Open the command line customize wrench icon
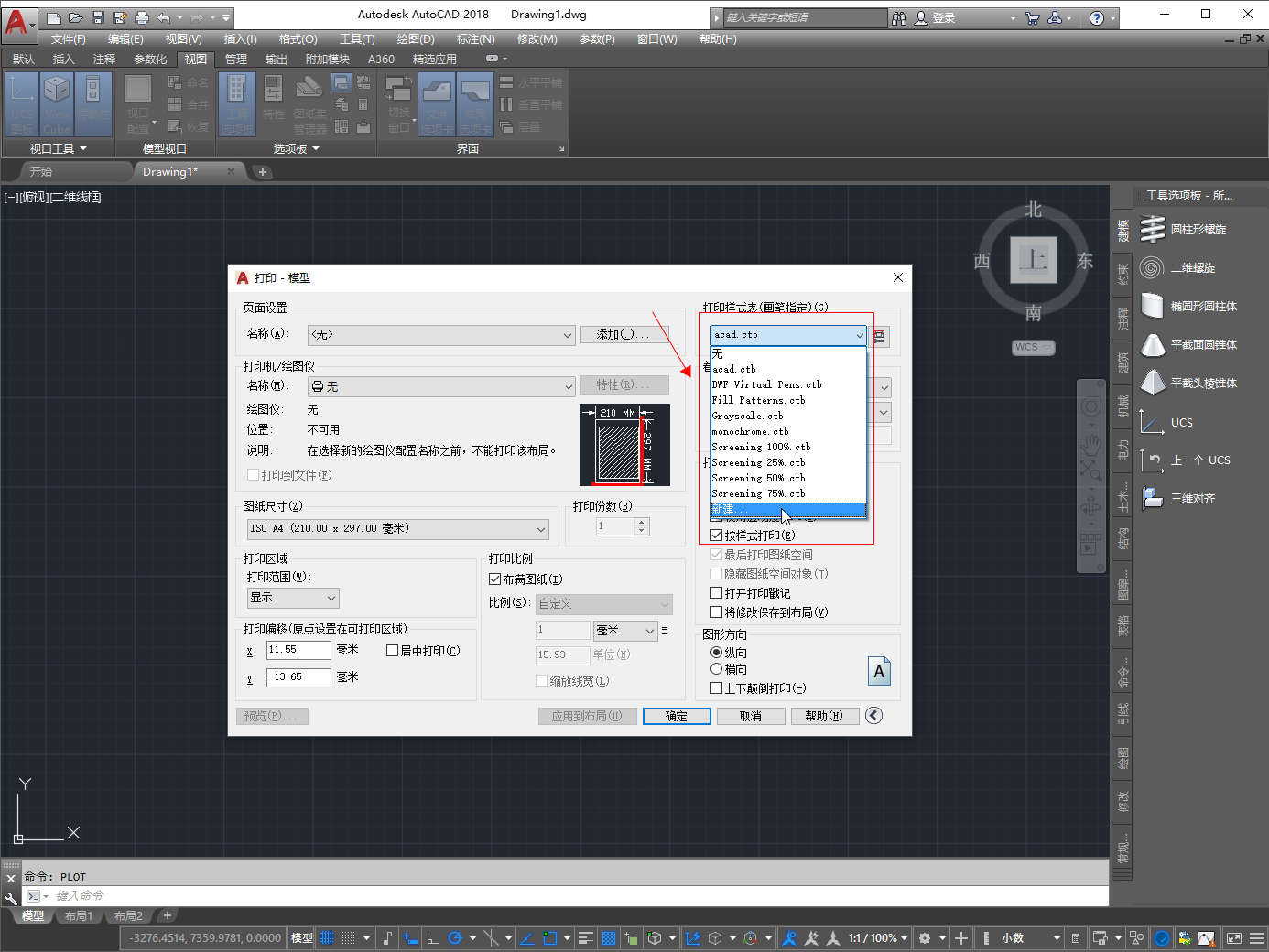This screenshot has height=952, width=1269. [11, 898]
